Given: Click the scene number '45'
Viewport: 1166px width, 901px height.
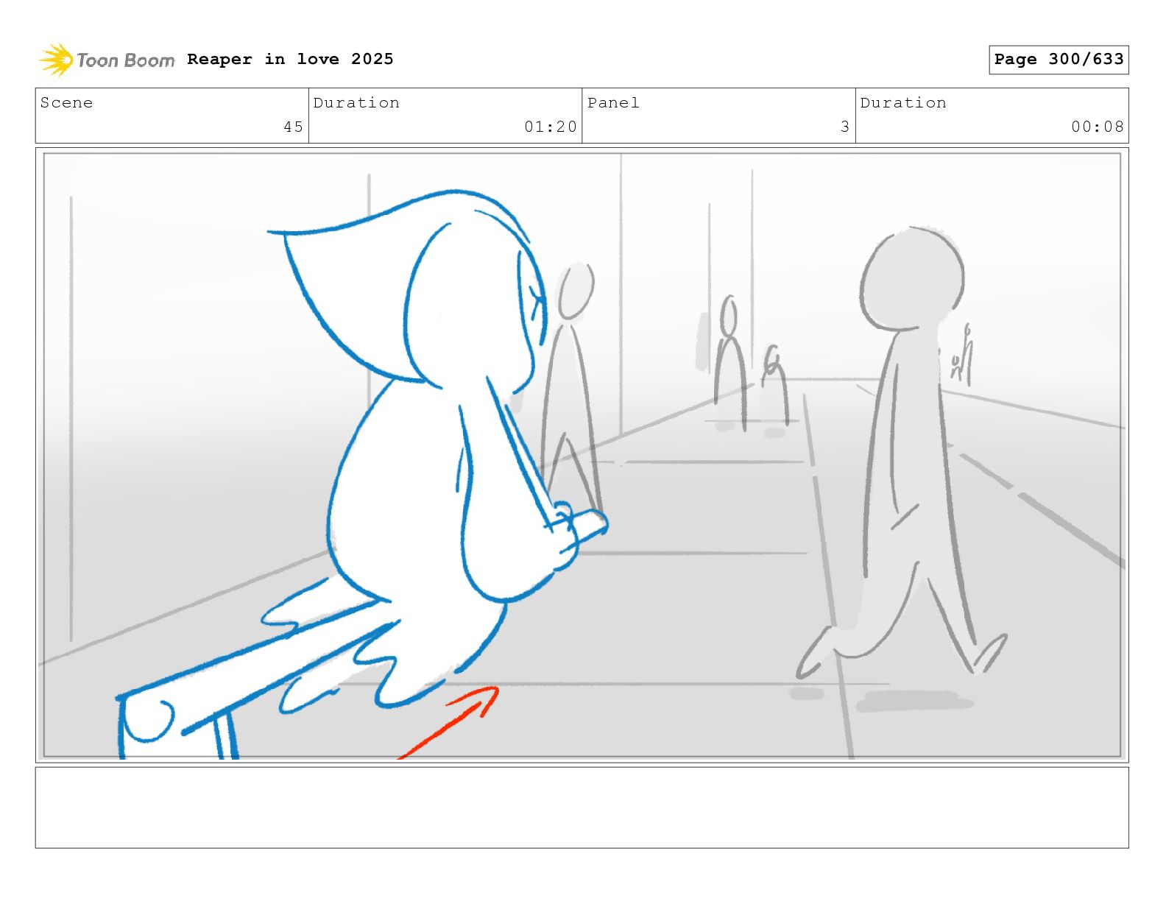Looking at the screenshot, I should pyautogui.click(x=294, y=127).
